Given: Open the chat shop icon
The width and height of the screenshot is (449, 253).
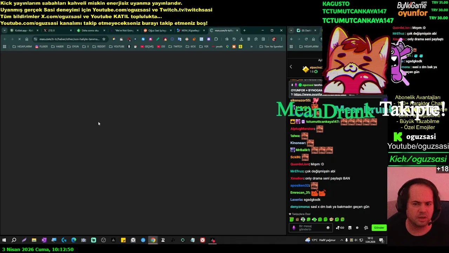Looking at the screenshot, I should [x=350, y=228].
